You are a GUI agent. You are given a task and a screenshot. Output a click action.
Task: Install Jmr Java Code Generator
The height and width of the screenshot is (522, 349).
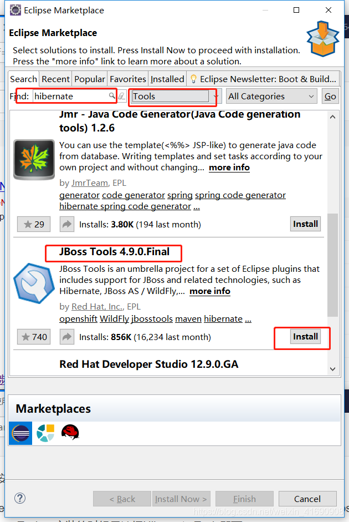pos(305,224)
